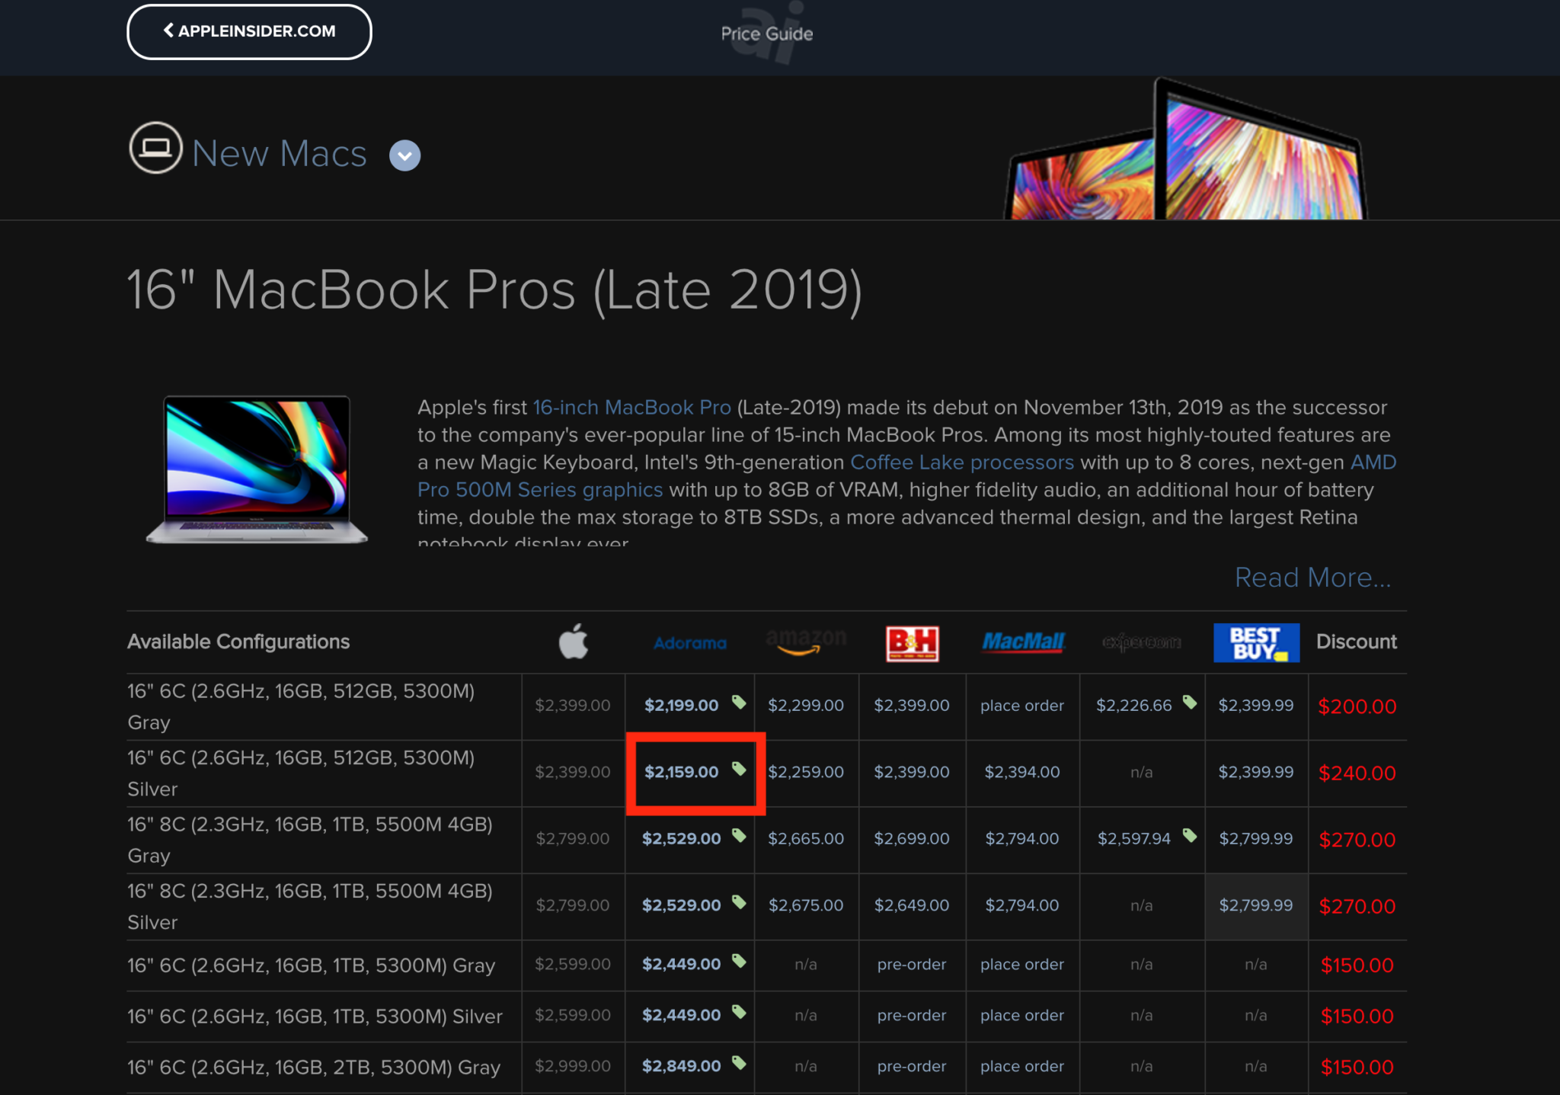Open Expercom $2,226.66 price link
The image size is (1560, 1095).
(x=1134, y=706)
